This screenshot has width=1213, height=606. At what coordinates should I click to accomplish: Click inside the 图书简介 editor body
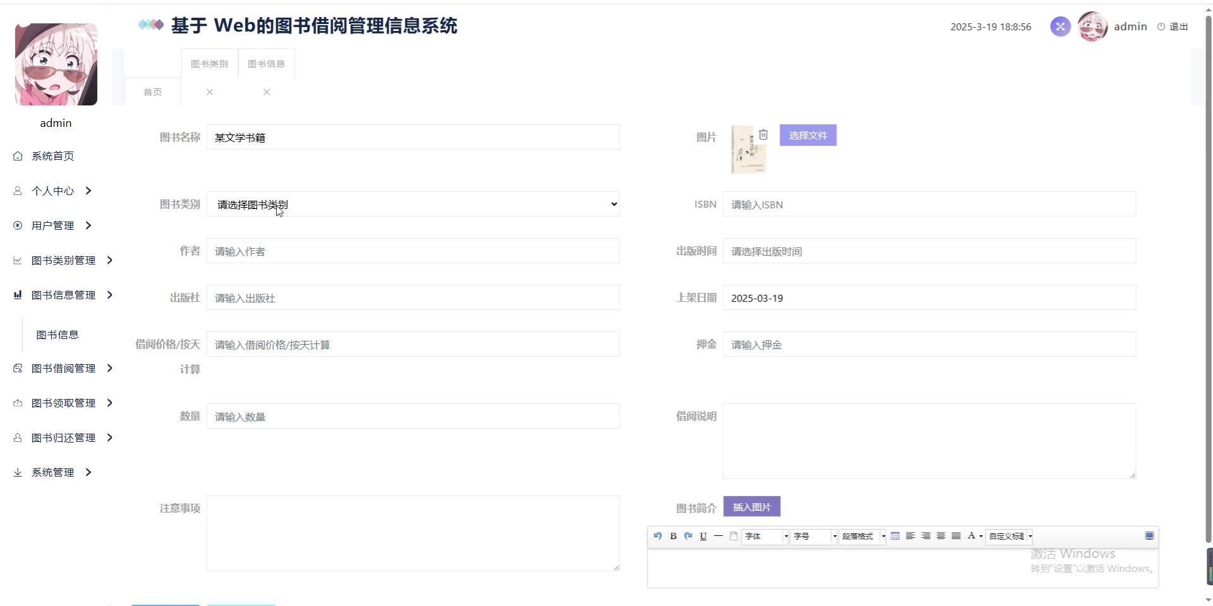[x=903, y=568]
